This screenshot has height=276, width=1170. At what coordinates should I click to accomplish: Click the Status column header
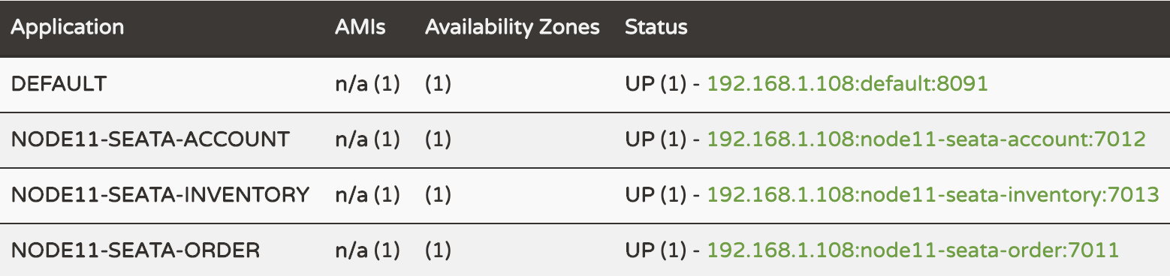(656, 28)
